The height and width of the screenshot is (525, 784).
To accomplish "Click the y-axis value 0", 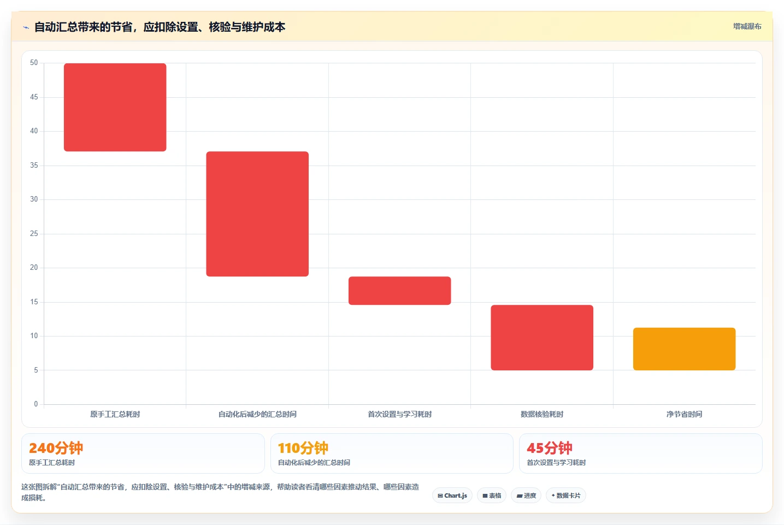I will [x=36, y=404].
